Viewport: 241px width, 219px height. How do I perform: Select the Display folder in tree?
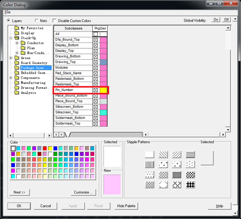[x=28, y=33]
